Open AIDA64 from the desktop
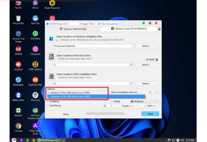Viewport: 207px width, 142px height. (18, 51)
